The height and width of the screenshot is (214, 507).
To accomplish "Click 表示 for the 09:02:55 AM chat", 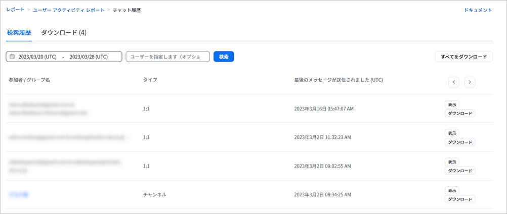I will tap(452, 162).
